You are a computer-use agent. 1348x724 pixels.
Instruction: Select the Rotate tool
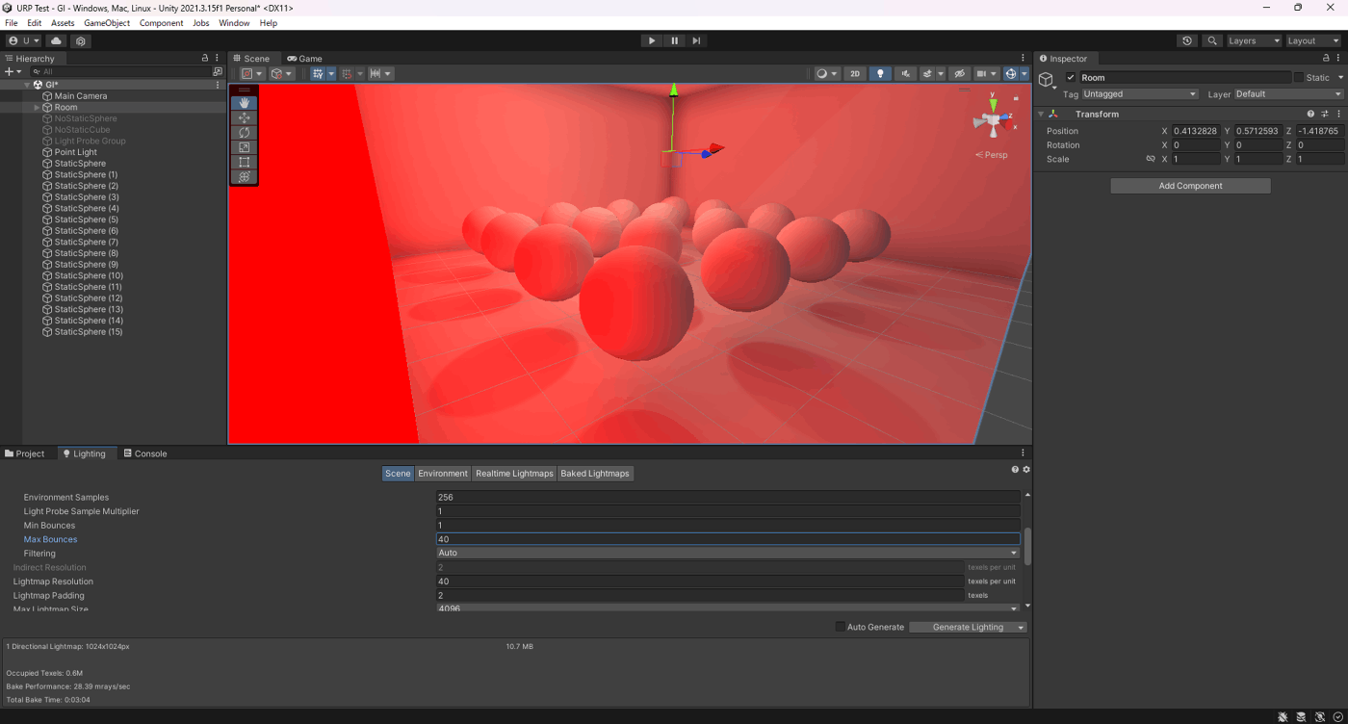pyautogui.click(x=244, y=132)
